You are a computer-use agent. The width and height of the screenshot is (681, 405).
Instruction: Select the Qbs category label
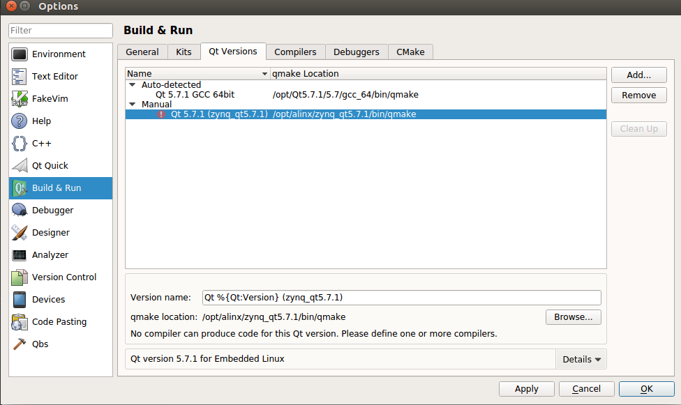pyautogui.click(x=40, y=344)
